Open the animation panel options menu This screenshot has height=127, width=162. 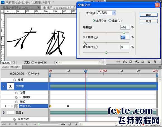click(x=160, y=67)
